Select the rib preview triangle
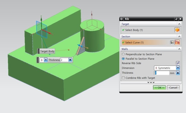 82,47
